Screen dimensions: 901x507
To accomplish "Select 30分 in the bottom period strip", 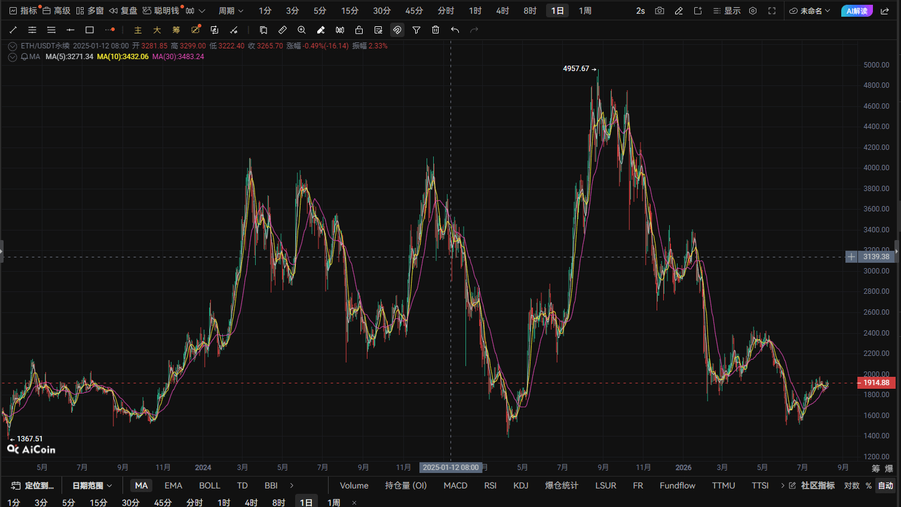I will click(x=130, y=502).
